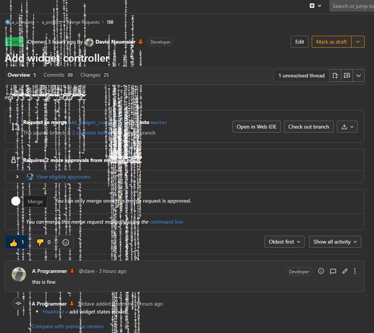Click the Add widget controller title
Viewport: 374px width, 333px height.
tap(57, 58)
